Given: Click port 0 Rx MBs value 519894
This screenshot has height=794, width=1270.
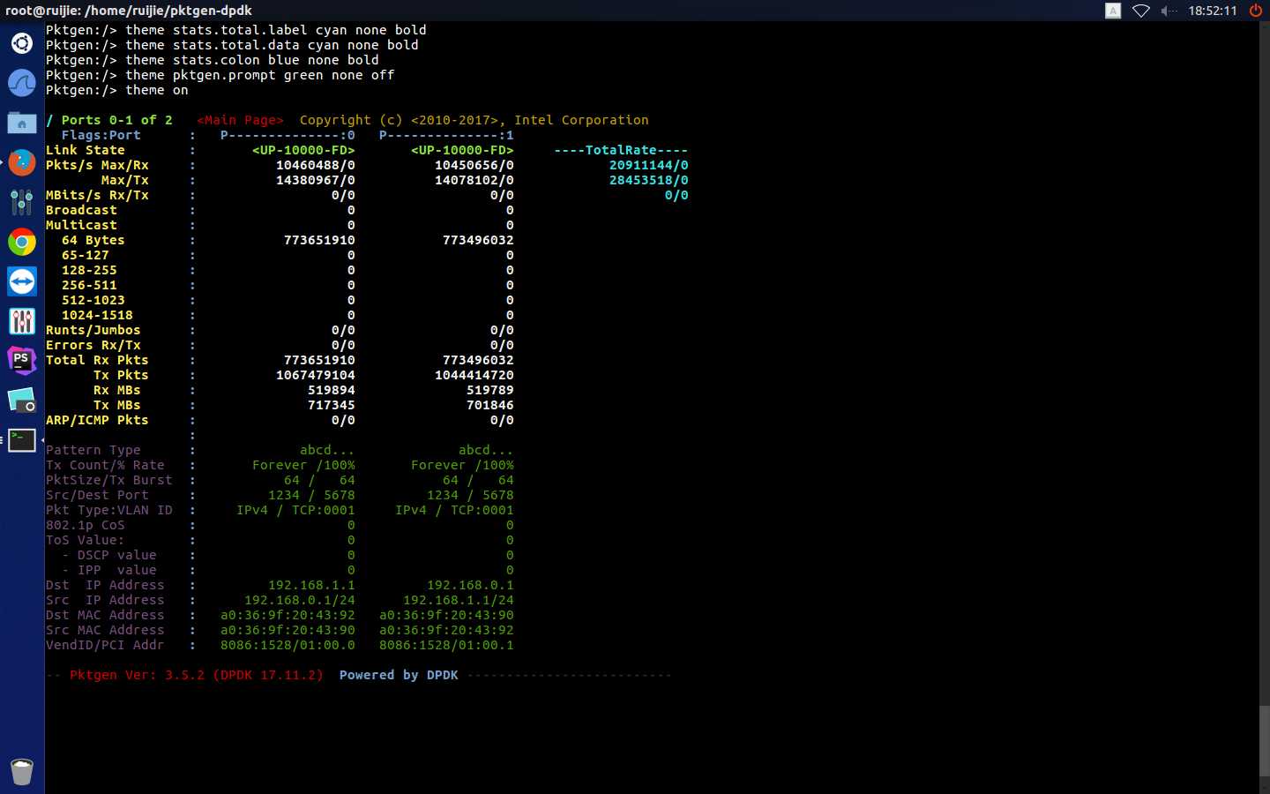Looking at the screenshot, I should [331, 390].
